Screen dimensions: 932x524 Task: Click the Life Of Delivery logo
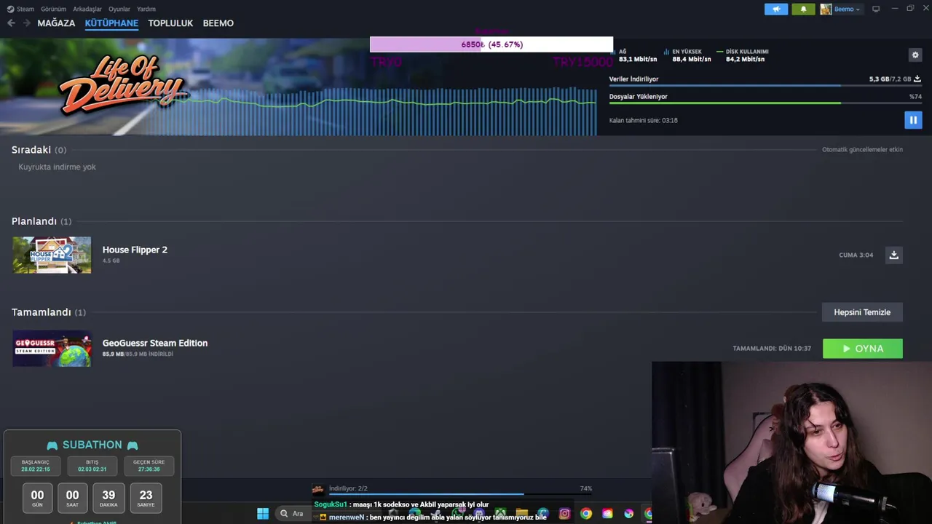[122, 86]
